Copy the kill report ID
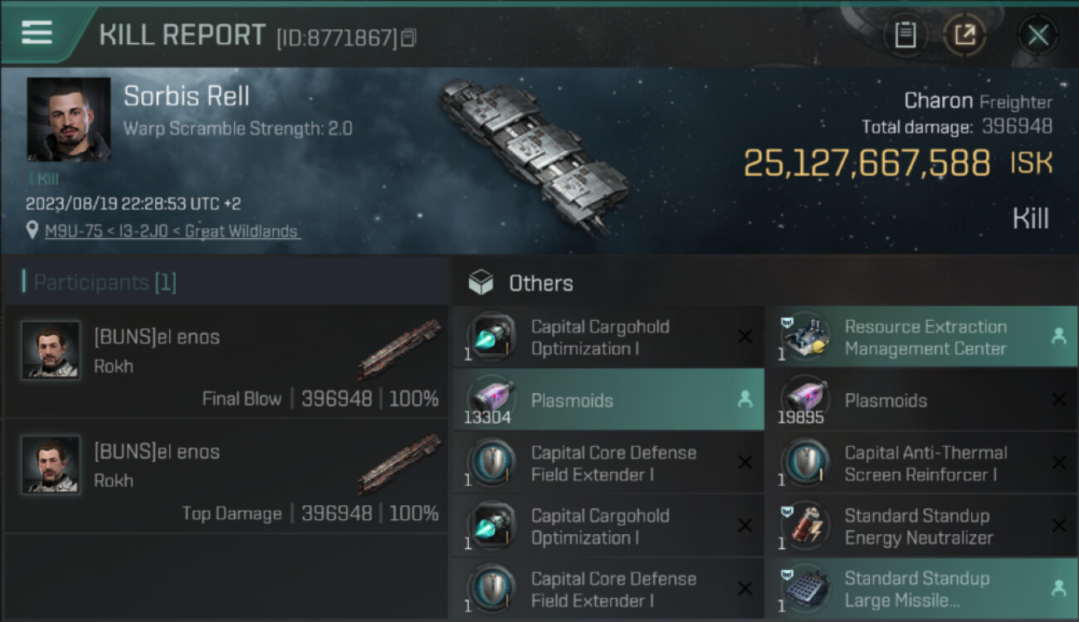This screenshot has height=622, width=1079. 408,37
